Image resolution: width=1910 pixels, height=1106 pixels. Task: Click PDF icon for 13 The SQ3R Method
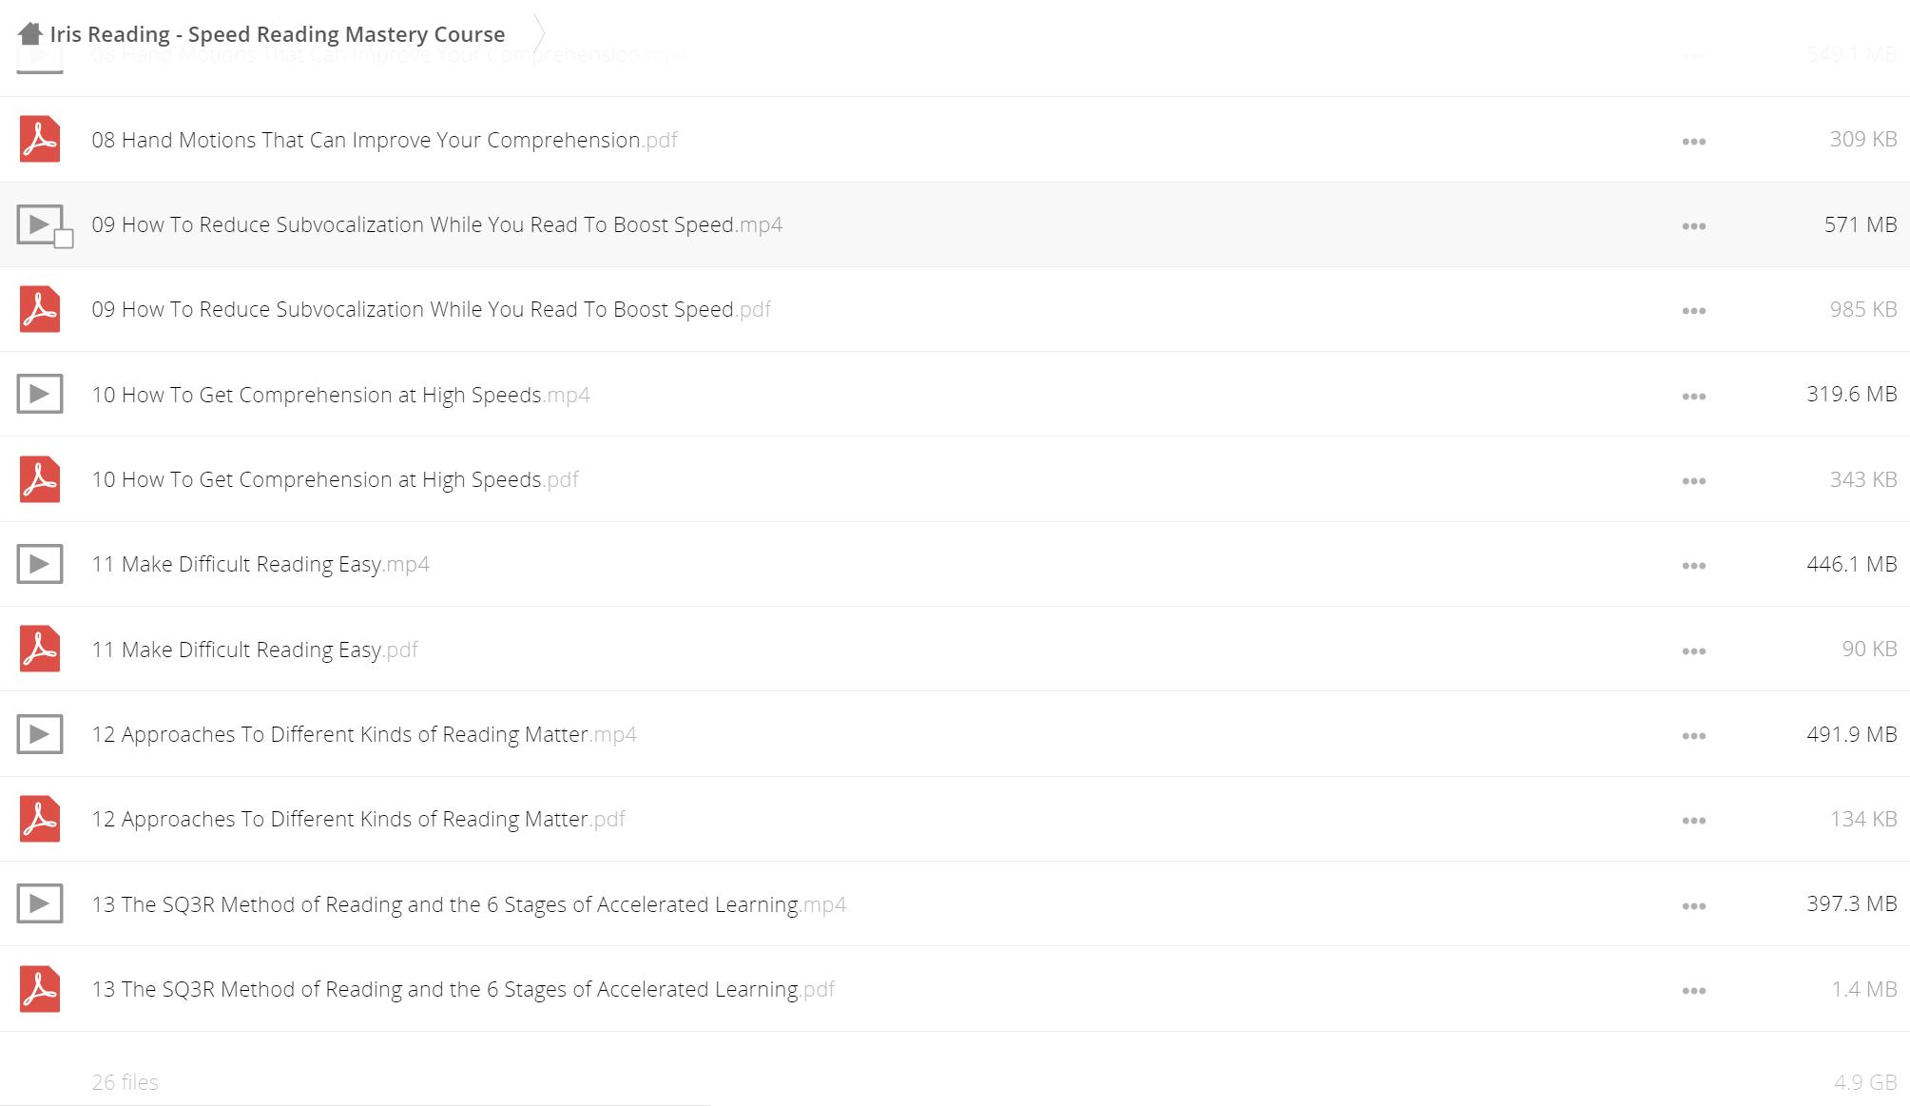click(40, 989)
